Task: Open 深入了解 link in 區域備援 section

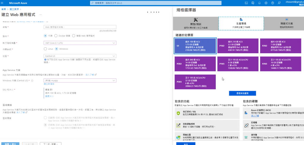Action: pos(20,112)
